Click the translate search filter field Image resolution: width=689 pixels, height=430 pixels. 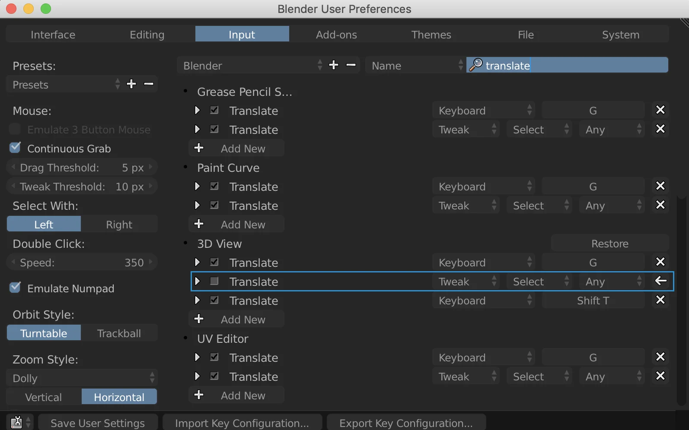tap(567, 65)
